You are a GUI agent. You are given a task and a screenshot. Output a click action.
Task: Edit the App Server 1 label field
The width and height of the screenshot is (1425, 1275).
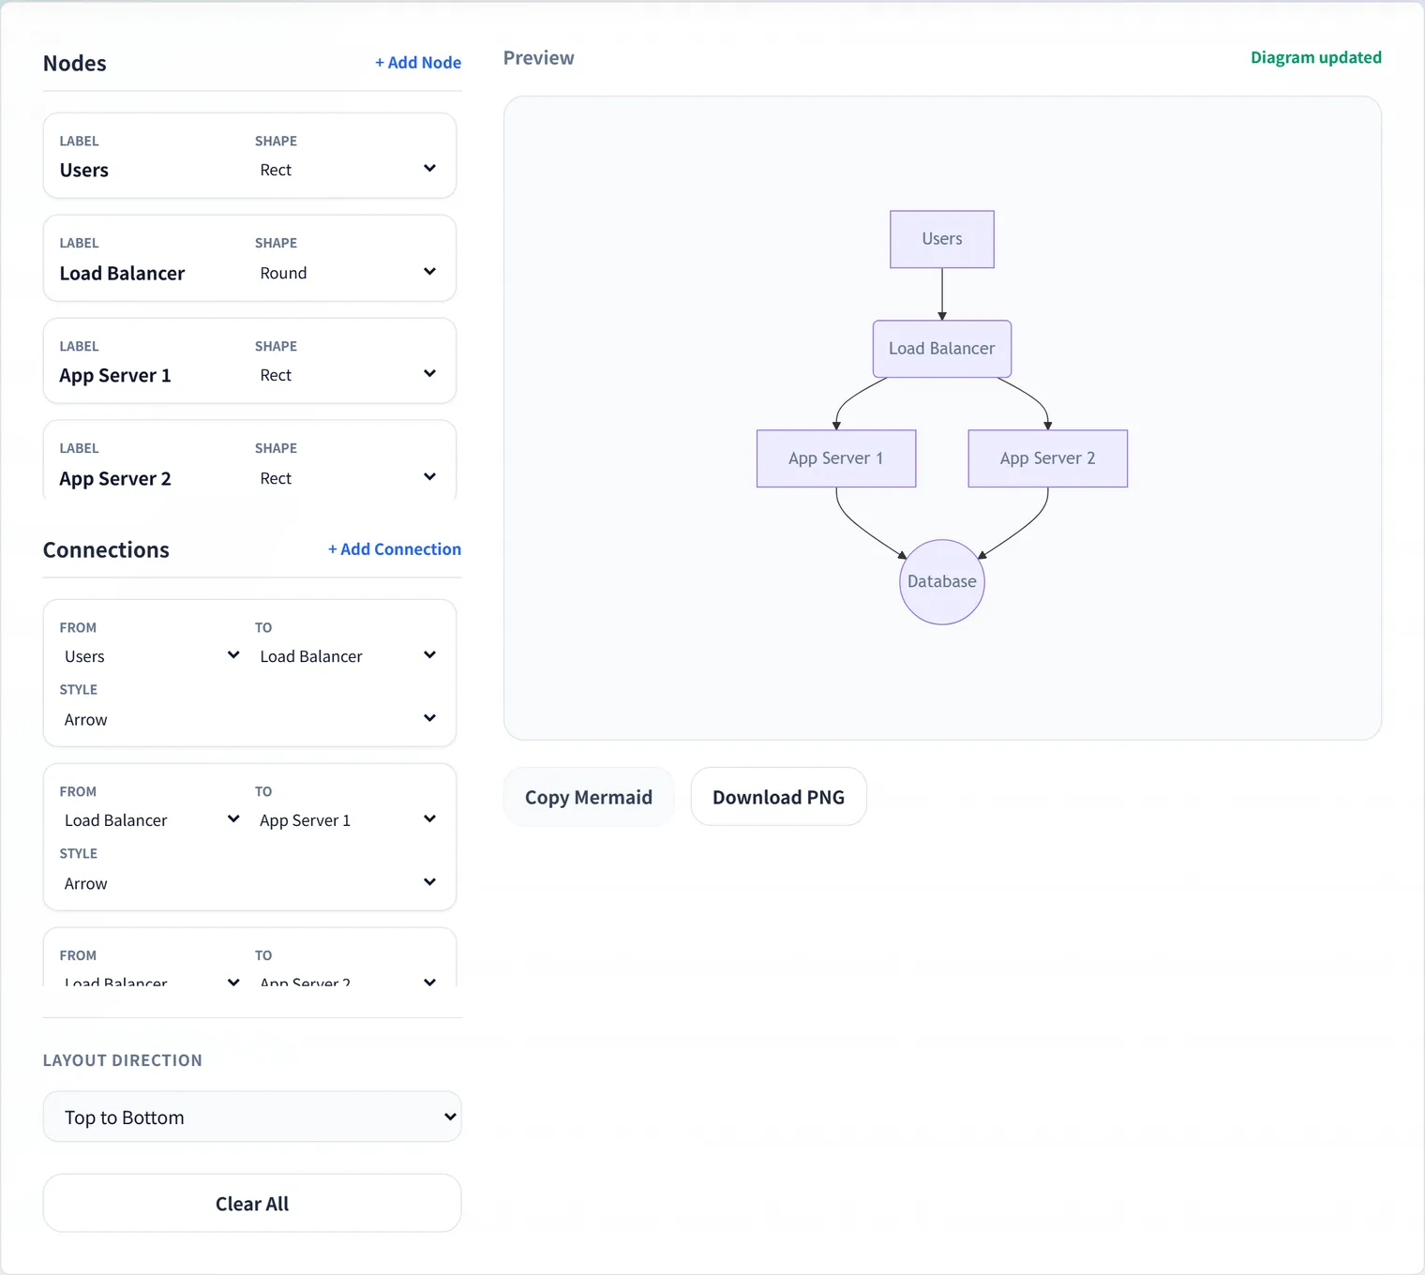coord(150,375)
